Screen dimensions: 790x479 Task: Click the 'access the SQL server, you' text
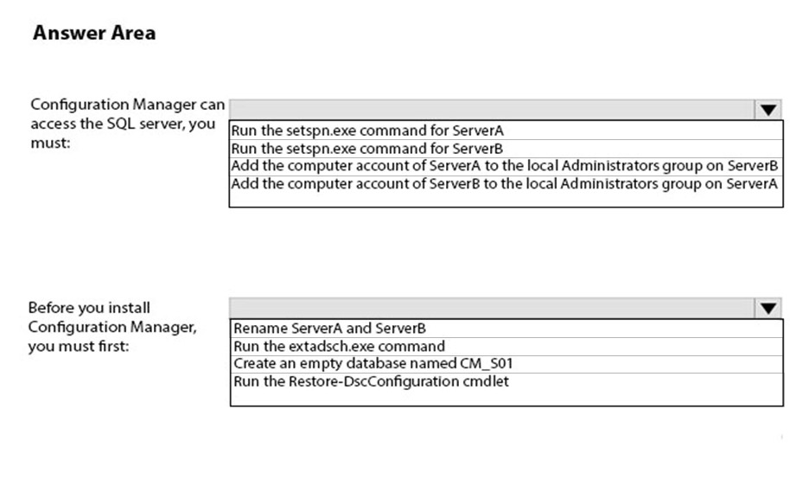click(122, 124)
